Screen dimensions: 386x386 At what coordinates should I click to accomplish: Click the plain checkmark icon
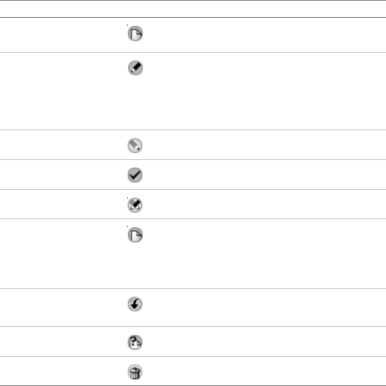click(135, 175)
